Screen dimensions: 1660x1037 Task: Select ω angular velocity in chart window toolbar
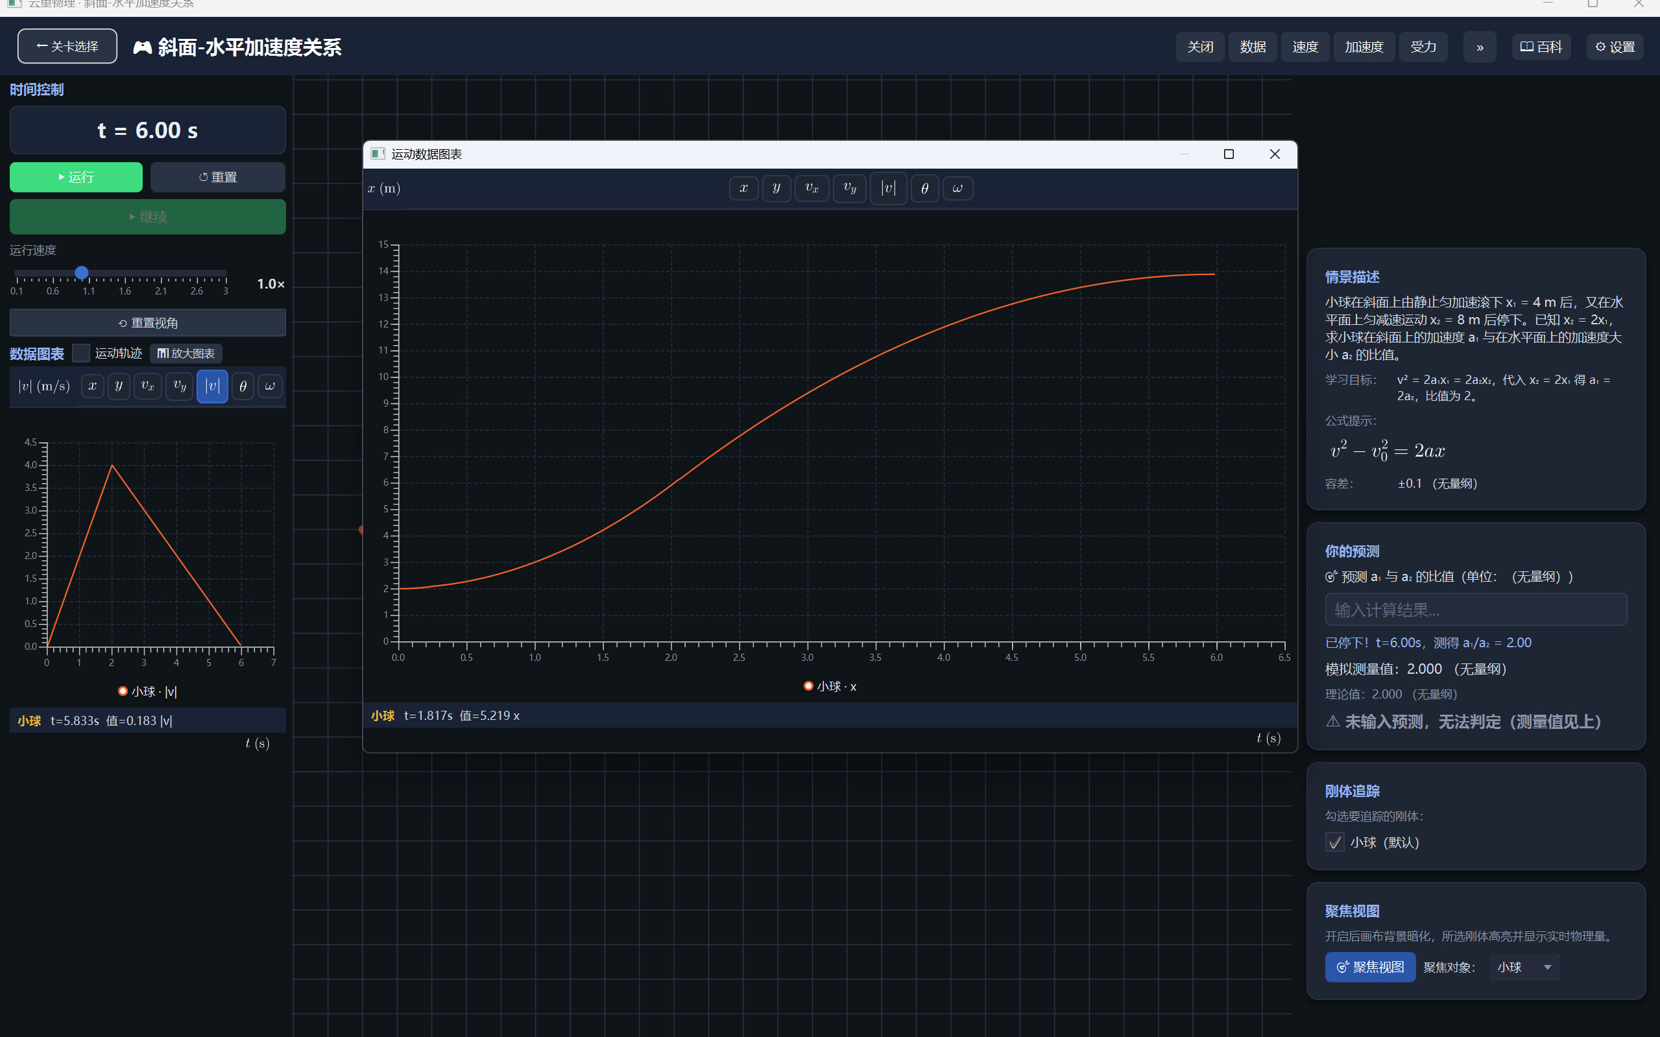[x=957, y=188]
